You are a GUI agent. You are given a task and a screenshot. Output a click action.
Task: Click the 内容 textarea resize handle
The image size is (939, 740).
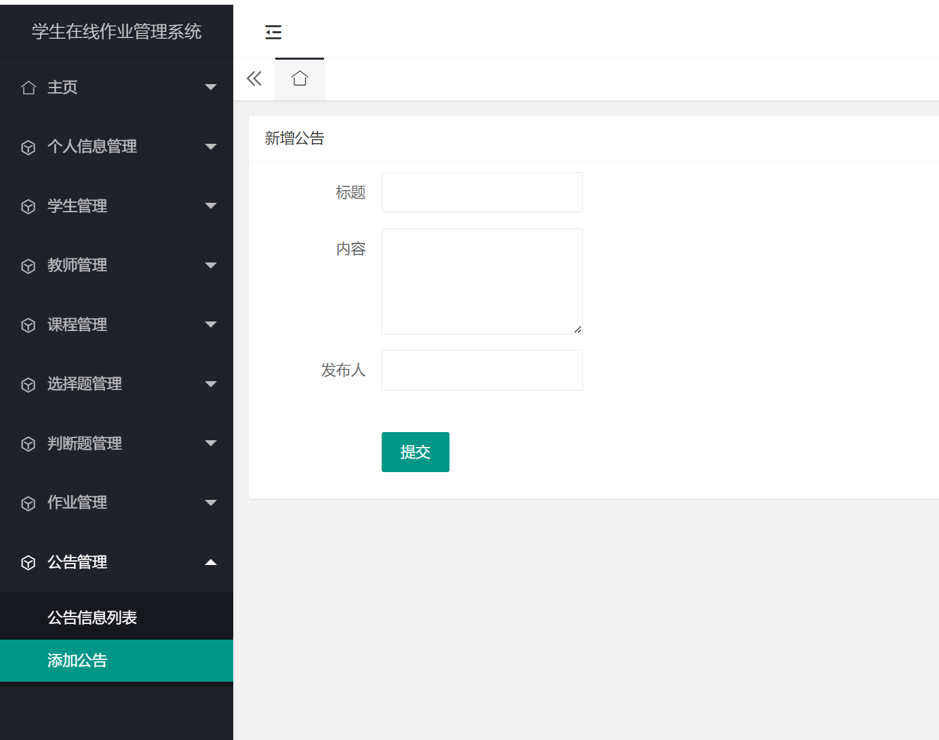pos(578,330)
